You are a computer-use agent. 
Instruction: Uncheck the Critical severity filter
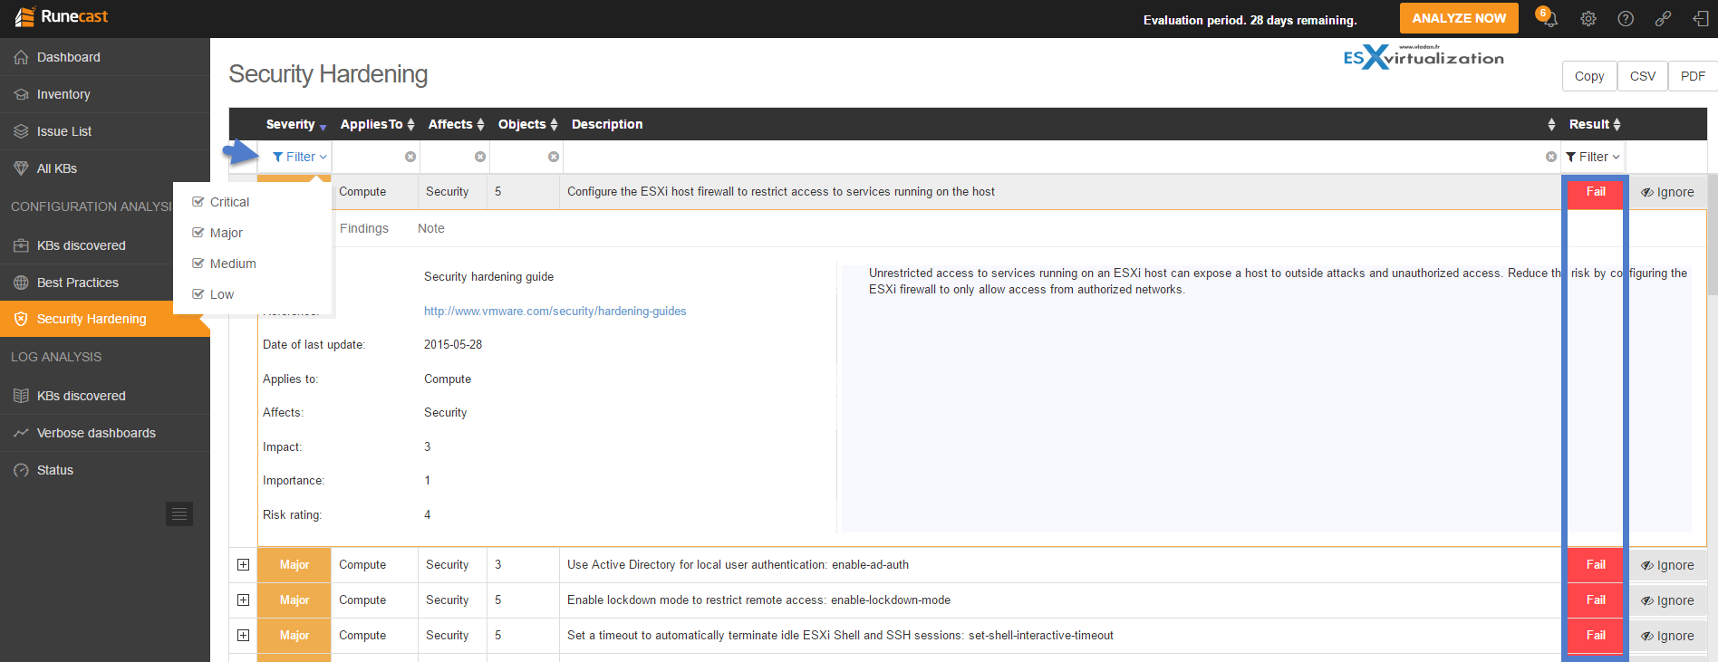click(198, 202)
